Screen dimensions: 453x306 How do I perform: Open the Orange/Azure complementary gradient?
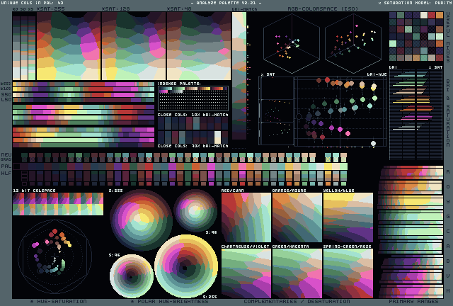(297, 218)
